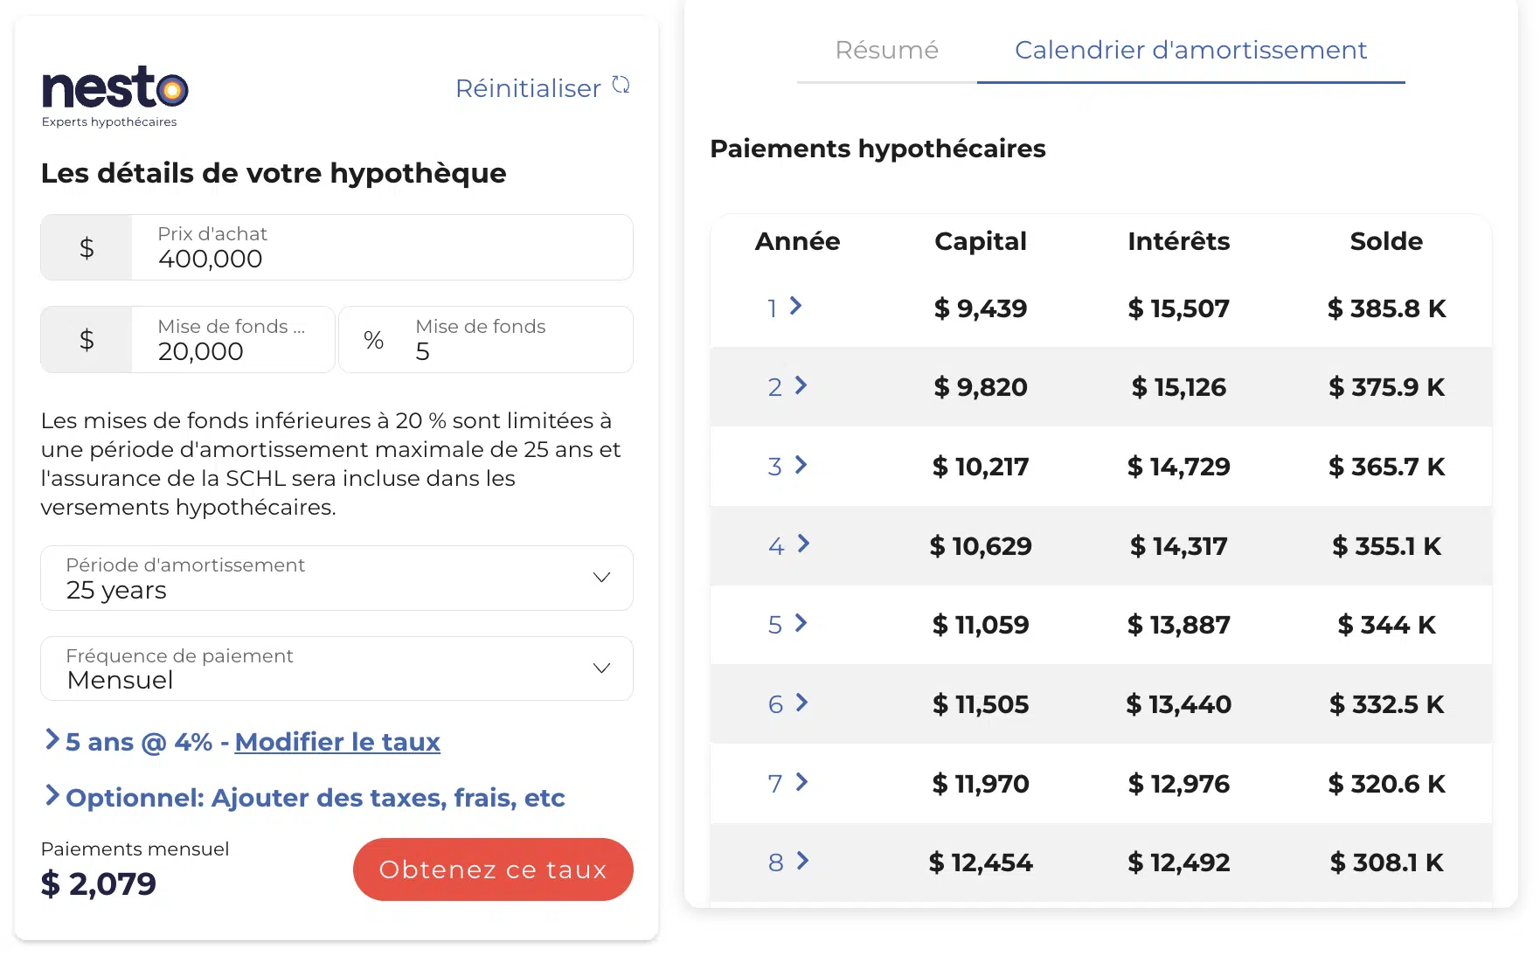Image resolution: width=1540 pixels, height=956 pixels.
Task: Click the capital value $ 9,439
Action: [x=981, y=308]
